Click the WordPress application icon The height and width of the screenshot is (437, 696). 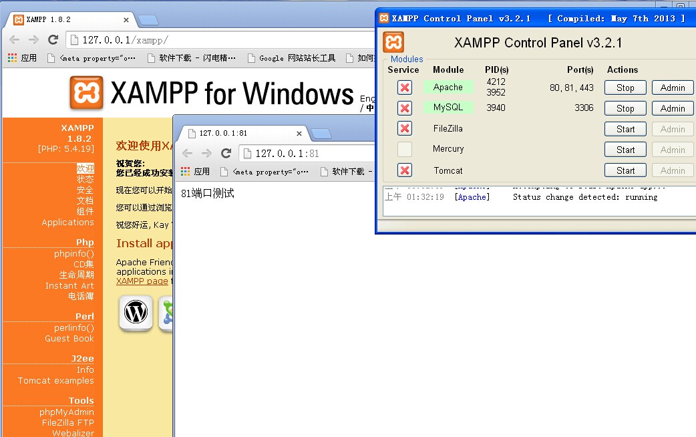pyautogui.click(x=136, y=312)
